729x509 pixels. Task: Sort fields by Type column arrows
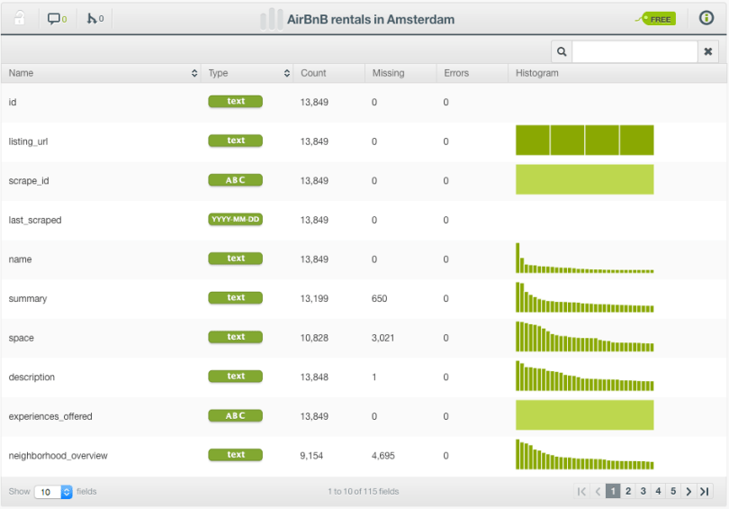pos(287,73)
